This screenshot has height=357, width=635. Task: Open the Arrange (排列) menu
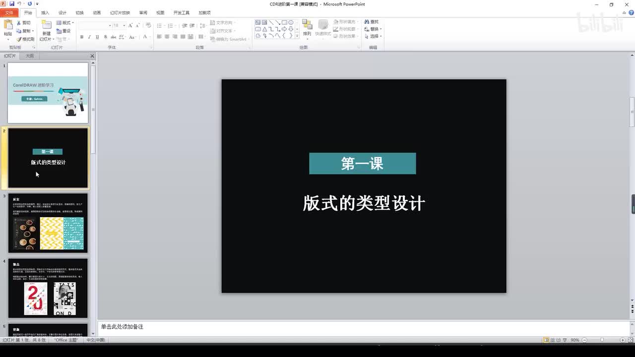[307, 28]
